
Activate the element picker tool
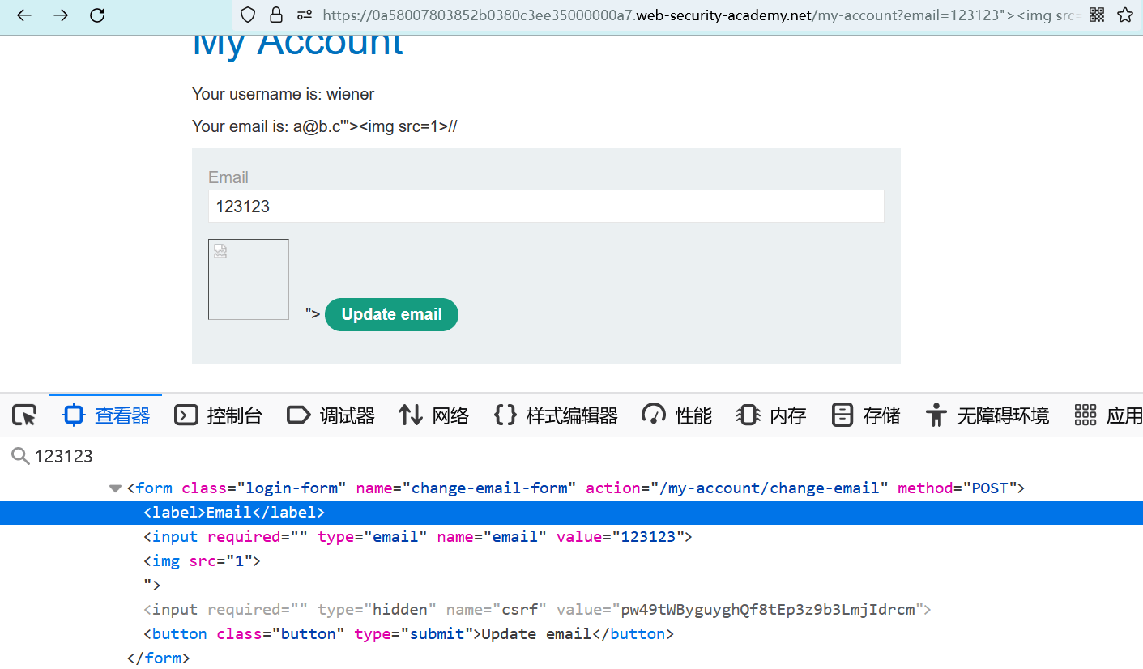pos(24,415)
